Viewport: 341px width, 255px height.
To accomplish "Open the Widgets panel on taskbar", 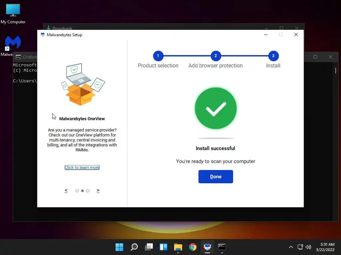I will 163,247.
